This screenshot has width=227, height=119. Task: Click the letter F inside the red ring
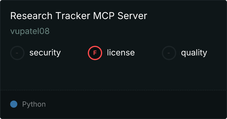[x=95, y=53]
